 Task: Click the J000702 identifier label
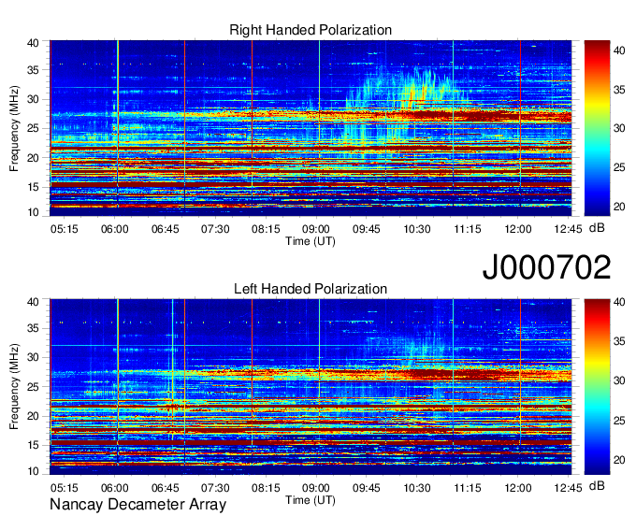point(546,267)
